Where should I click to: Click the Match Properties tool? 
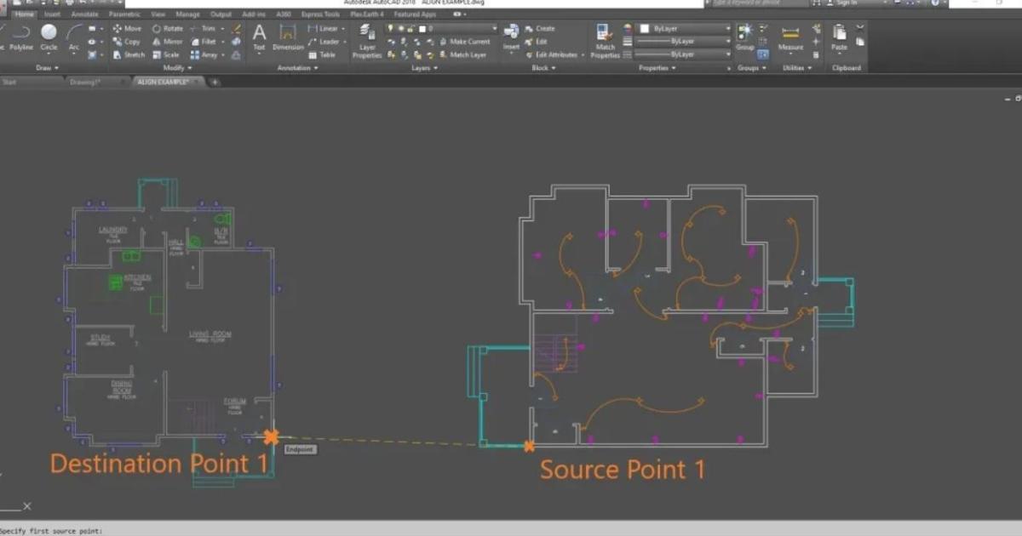[605, 39]
